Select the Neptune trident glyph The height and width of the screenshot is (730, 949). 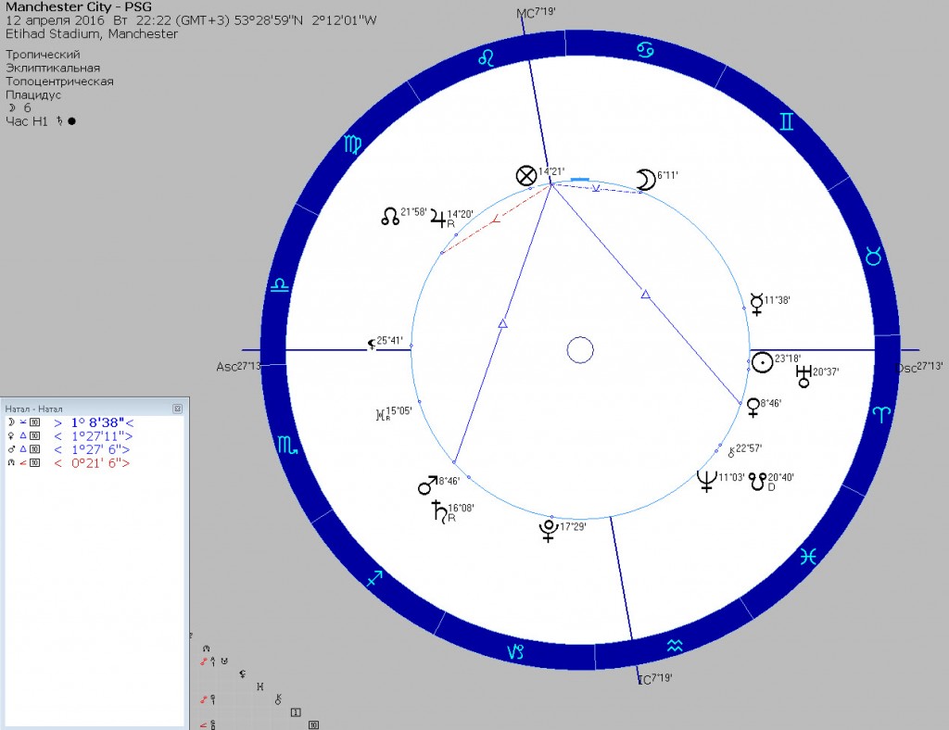(706, 480)
